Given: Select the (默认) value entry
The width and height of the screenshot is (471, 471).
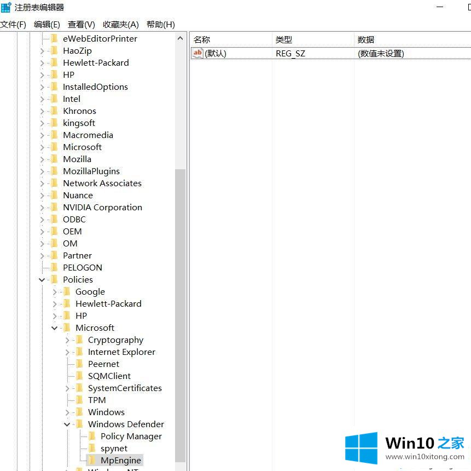Looking at the screenshot, I should [216, 54].
